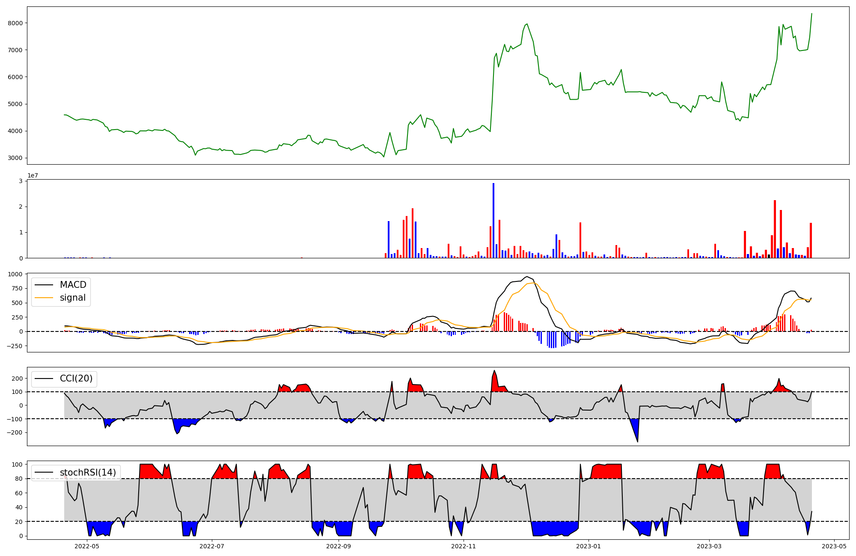Click the −100 tick on CCI axis
This screenshot has width=856, height=556.
(15, 419)
